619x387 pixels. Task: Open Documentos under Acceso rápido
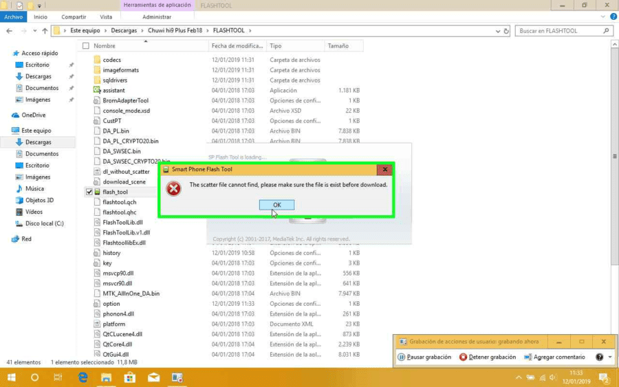pos(42,88)
